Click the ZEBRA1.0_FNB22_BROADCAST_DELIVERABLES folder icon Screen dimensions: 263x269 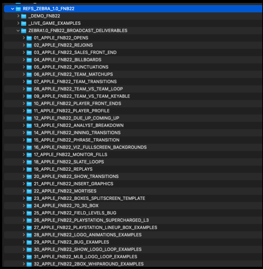click(24, 31)
